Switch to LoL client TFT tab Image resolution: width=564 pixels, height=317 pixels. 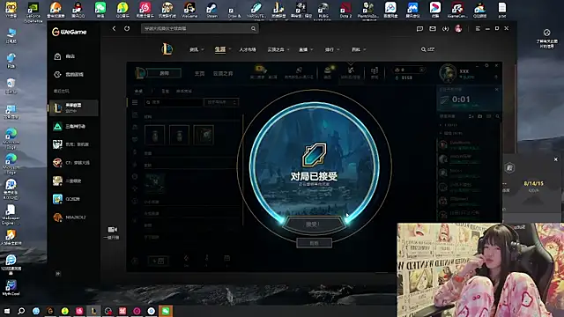[223, 74]
